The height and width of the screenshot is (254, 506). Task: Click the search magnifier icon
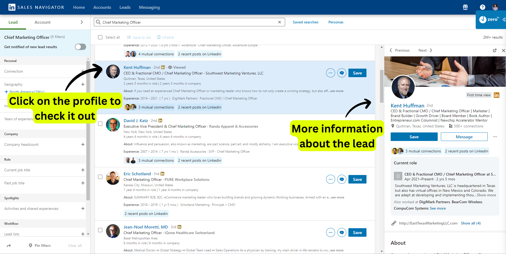pos(98,22)
